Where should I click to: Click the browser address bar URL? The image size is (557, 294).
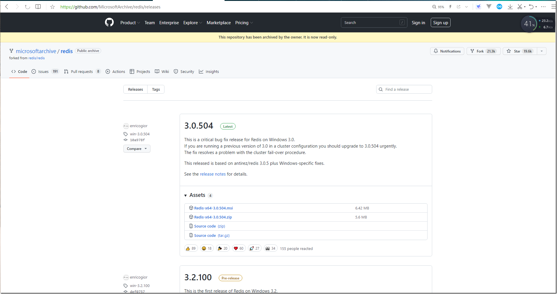pos(110,7)
